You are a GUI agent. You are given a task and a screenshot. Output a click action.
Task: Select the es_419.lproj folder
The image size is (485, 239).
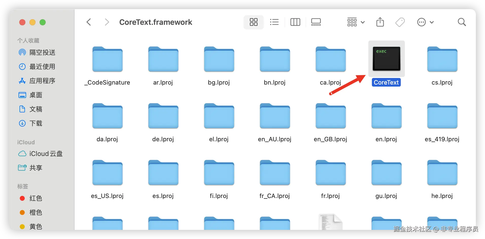[442, 116]
